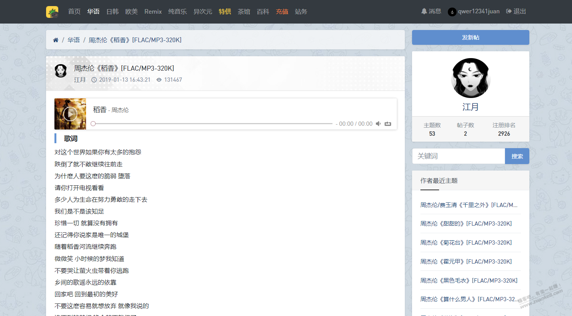The image size is (572, 316).
Task: Click the post date clock icon
Action: pos(94,80)
